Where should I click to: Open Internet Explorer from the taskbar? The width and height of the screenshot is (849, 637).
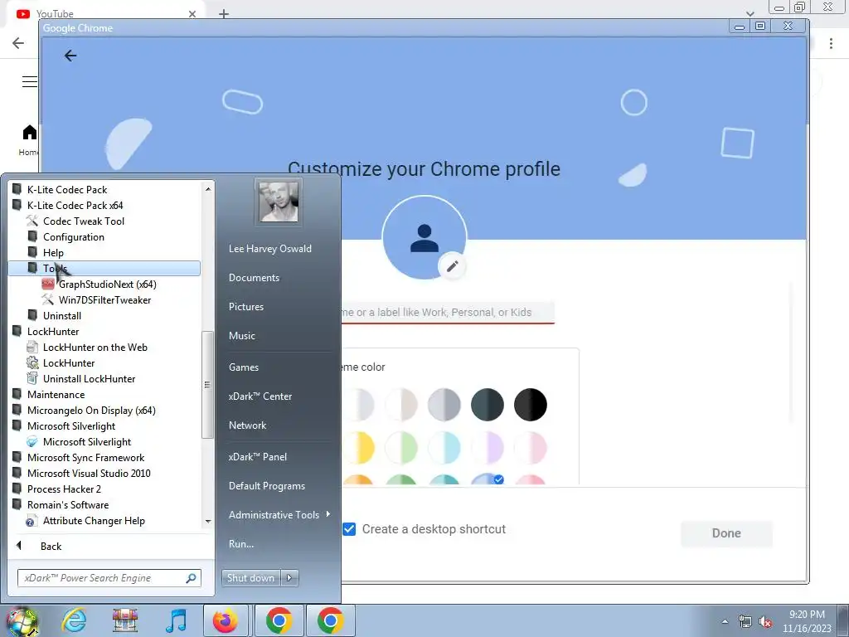[74, 620]
